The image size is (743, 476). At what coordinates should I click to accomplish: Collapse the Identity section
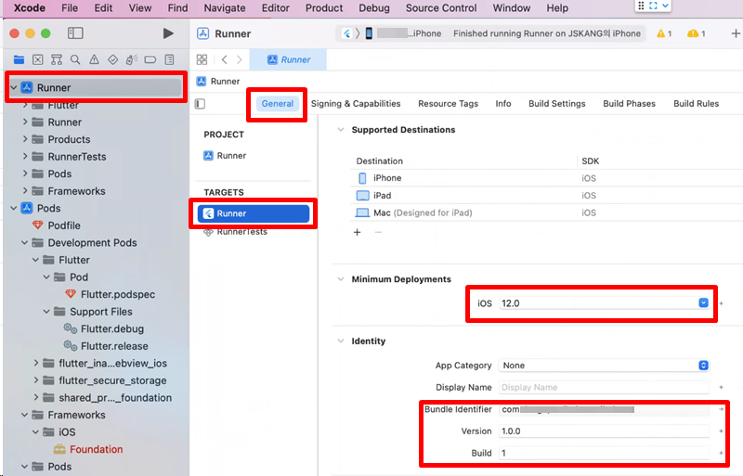tap(340, 341)
